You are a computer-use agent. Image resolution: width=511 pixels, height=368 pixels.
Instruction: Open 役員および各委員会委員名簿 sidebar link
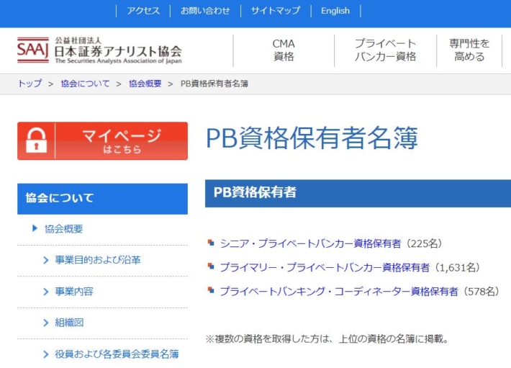point(117,354)
